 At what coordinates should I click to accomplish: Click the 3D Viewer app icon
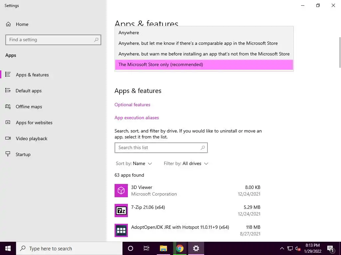point(121,191)
